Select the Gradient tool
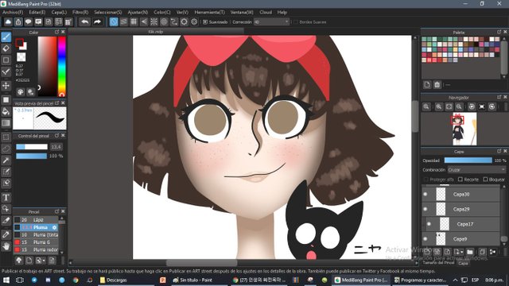This screenshot has height=286, width=509. click(6, 123)
